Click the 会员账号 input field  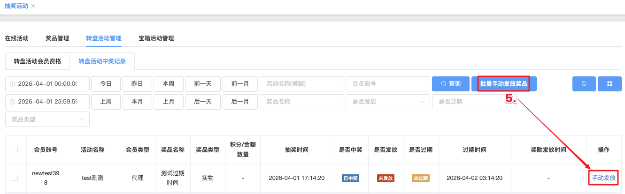[386, 84]
